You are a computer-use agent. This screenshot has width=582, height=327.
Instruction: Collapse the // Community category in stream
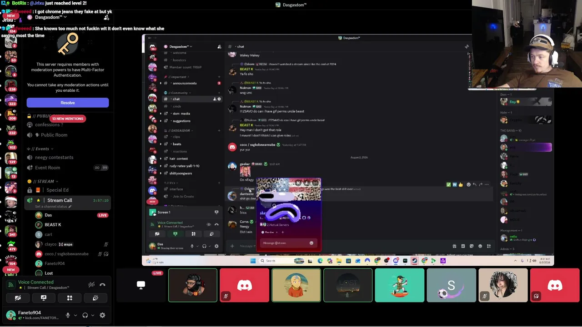177,93
